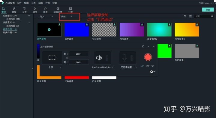The height and width of the screenshot is (118, 216).
Task: Download the 渐变背景1 sample via its arrow icon
Action: pyautogui.click(x=142, y=24)
